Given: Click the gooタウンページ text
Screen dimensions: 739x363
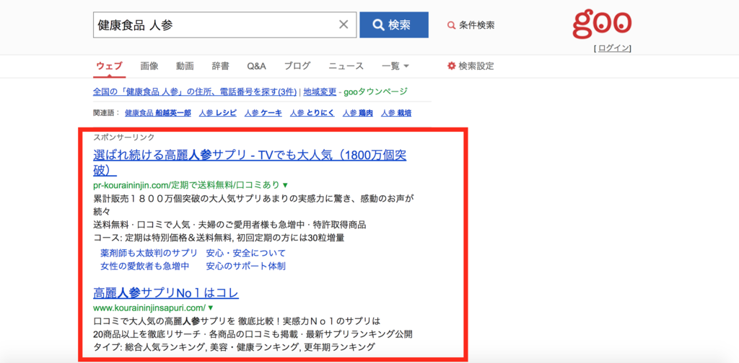Looking at the screenshot, I should click(x=375, y=91).
